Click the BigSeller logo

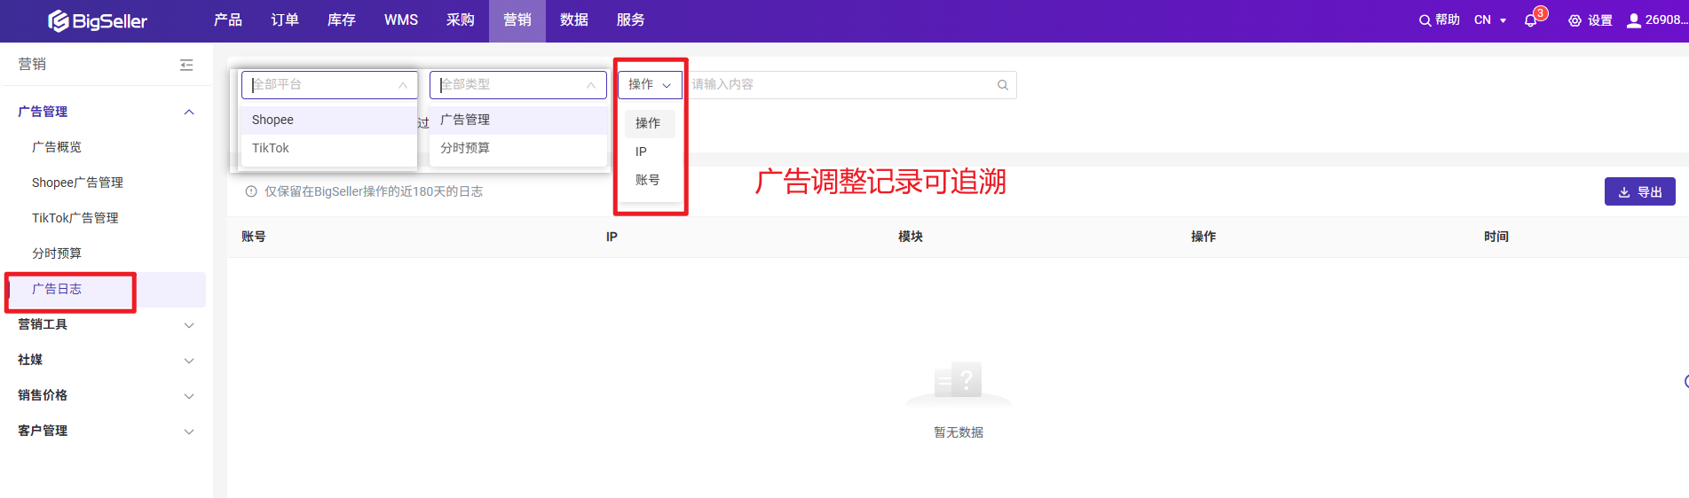click(98, 20)
